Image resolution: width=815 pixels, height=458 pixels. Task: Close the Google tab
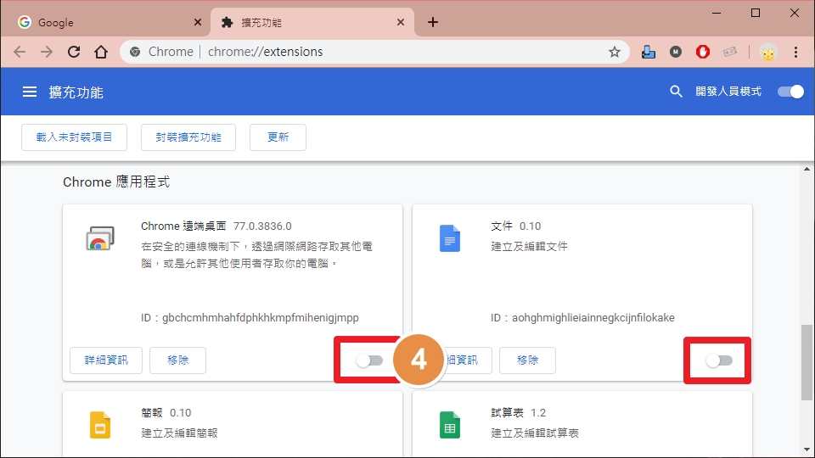click(198, 22)
